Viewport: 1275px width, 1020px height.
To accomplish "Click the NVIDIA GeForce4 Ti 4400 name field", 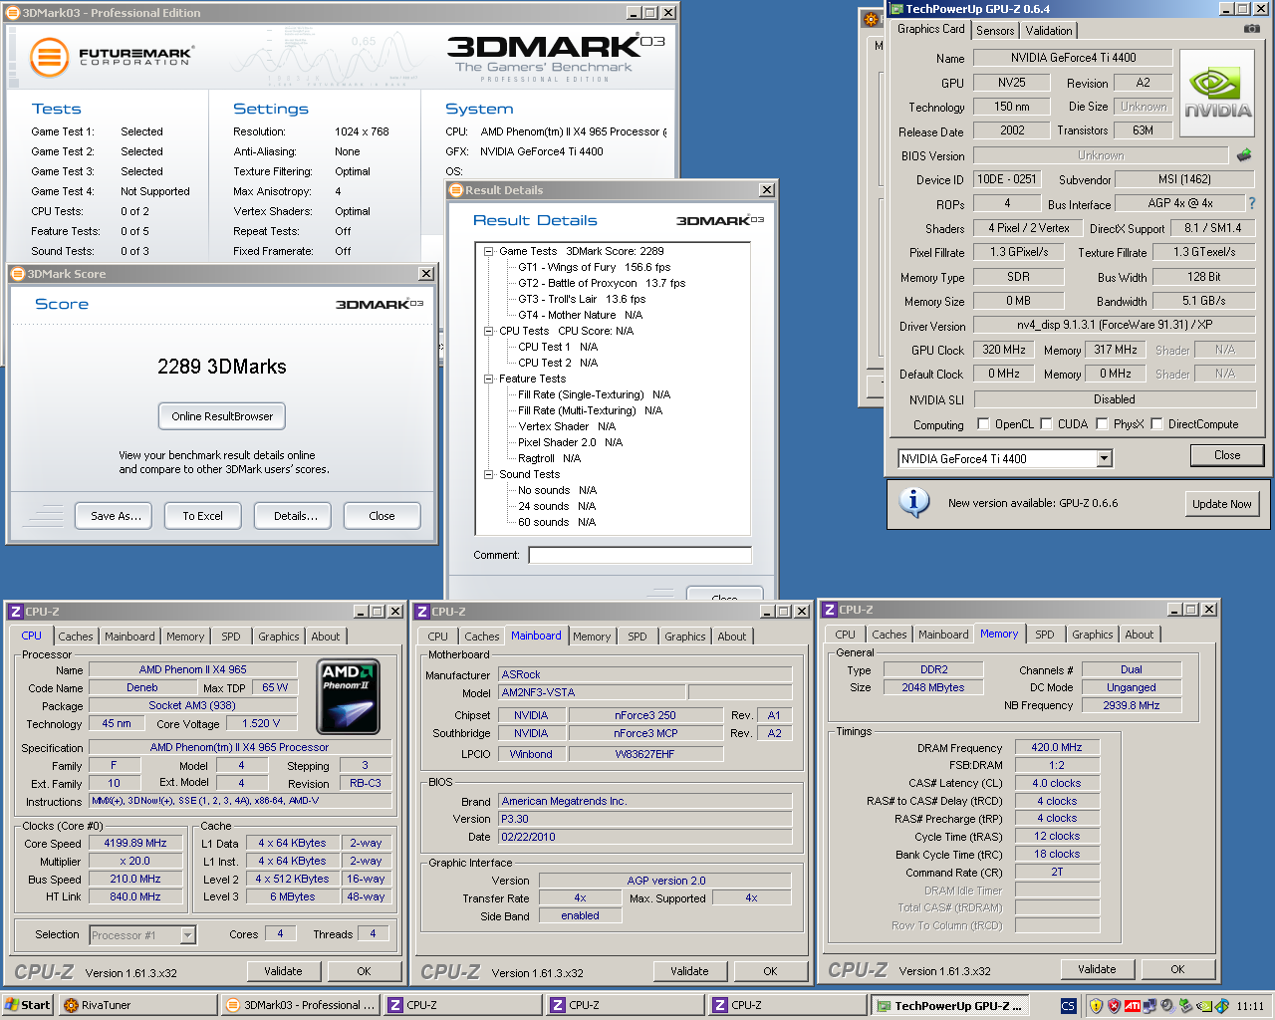I will click(x=1073, y=58).
